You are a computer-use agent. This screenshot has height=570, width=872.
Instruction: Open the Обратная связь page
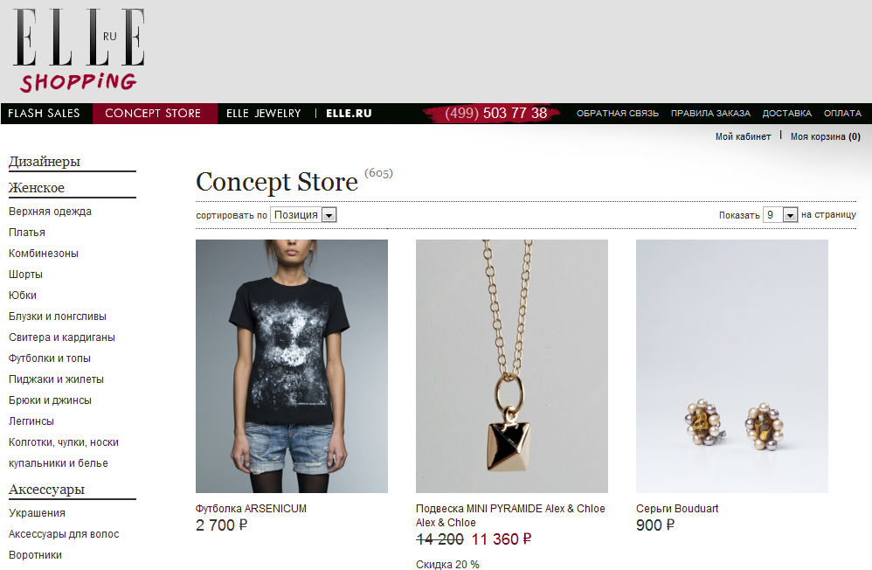point(617,113)
